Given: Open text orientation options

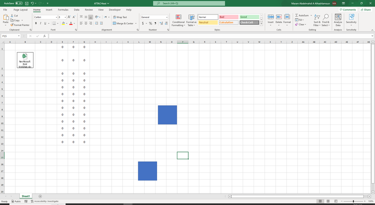Looking at the screenshot, I should click(97, 17).
